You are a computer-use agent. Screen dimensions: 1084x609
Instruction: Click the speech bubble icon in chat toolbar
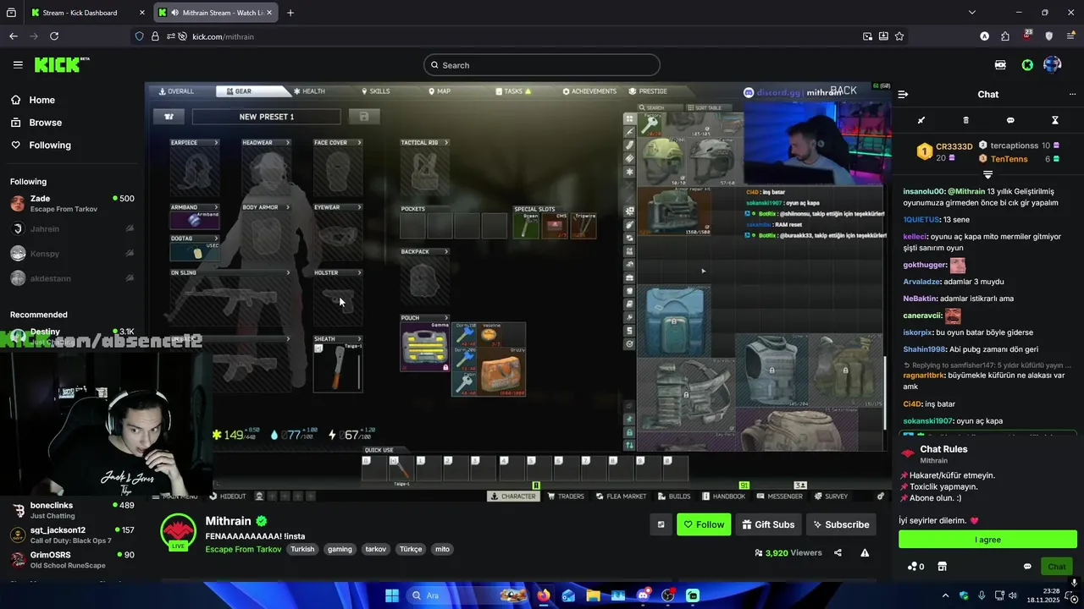coord(1010,120)
